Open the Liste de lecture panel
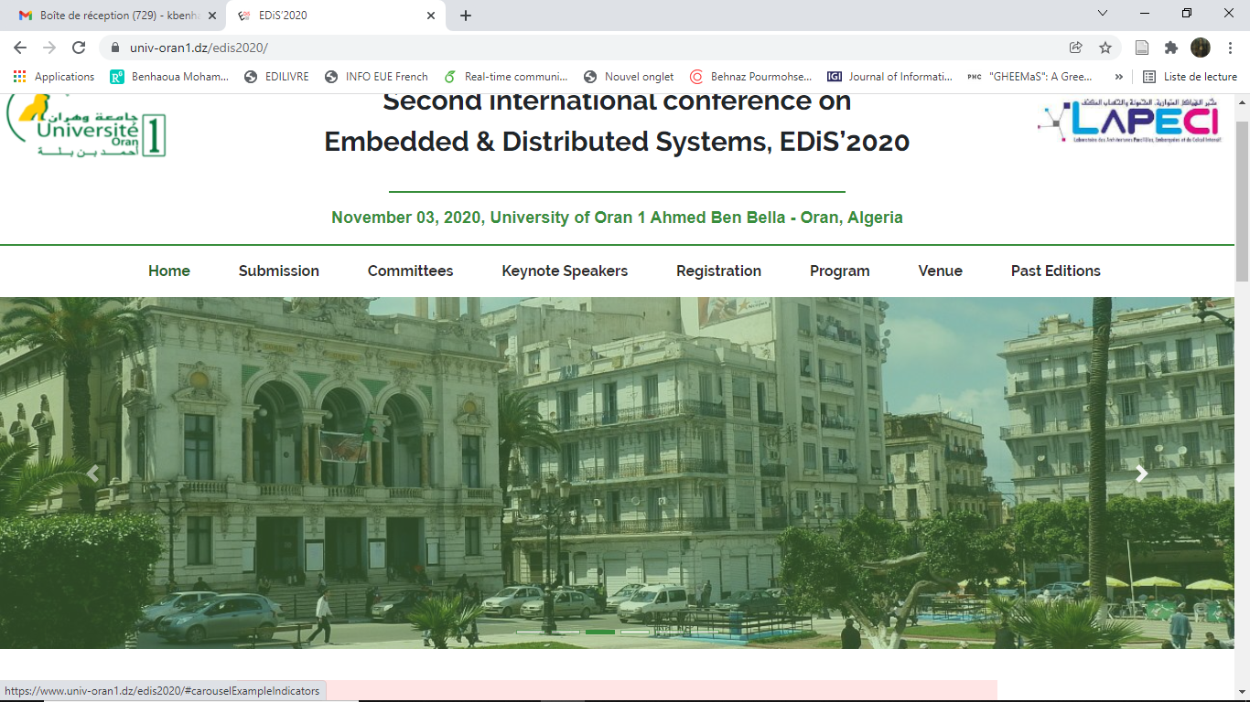This screenshot has width=1250, height=702. pos(1190,77)
